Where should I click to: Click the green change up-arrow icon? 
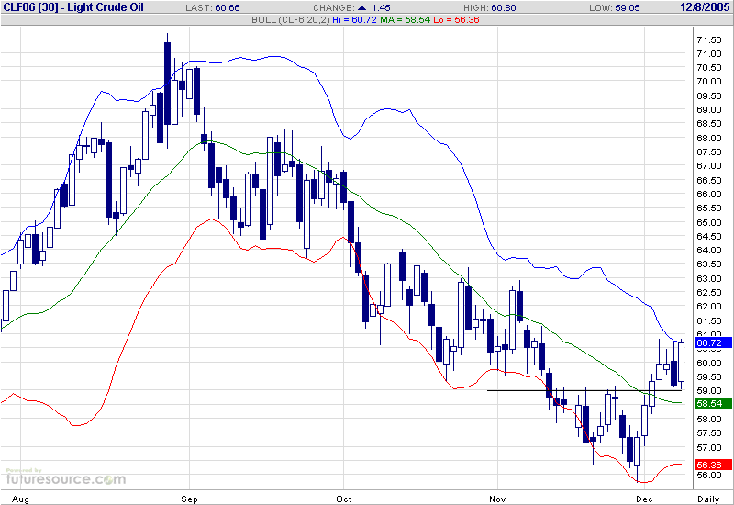tap(373, 7)
